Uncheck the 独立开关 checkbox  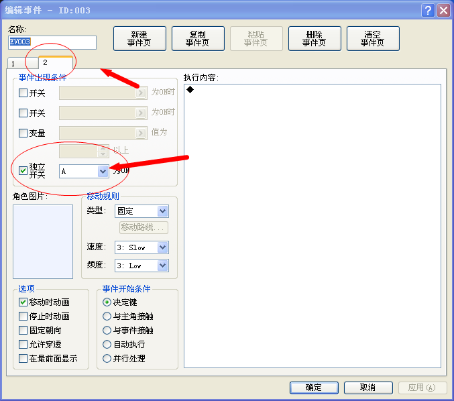click(23, 170)
